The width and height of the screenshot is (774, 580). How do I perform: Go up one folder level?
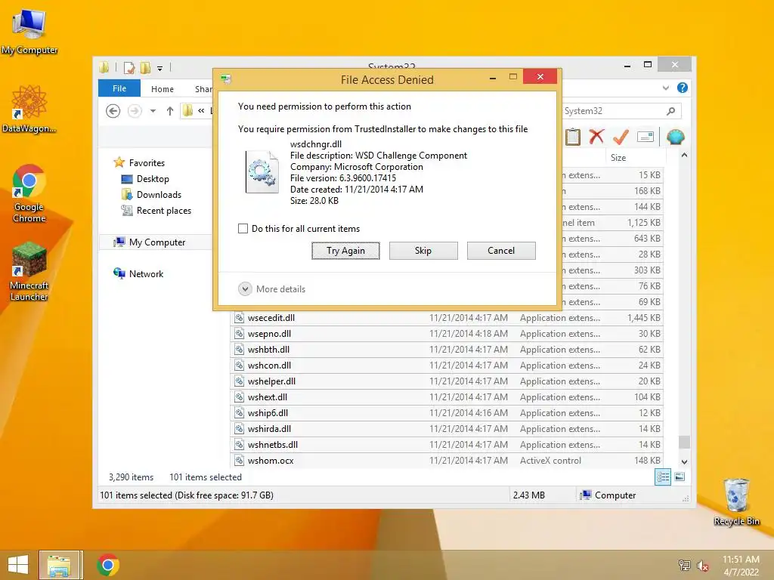(170, 111)
